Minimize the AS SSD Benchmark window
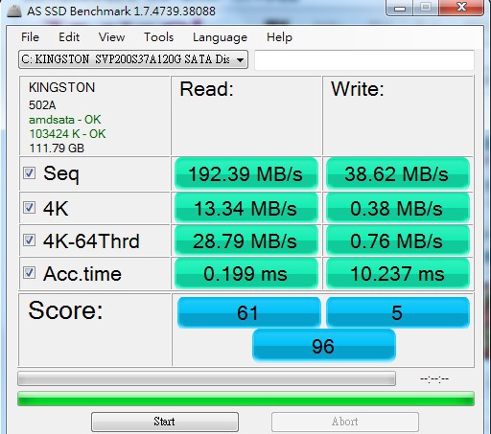The width and height of the screenshot is (491, 434). pos(400,8)
